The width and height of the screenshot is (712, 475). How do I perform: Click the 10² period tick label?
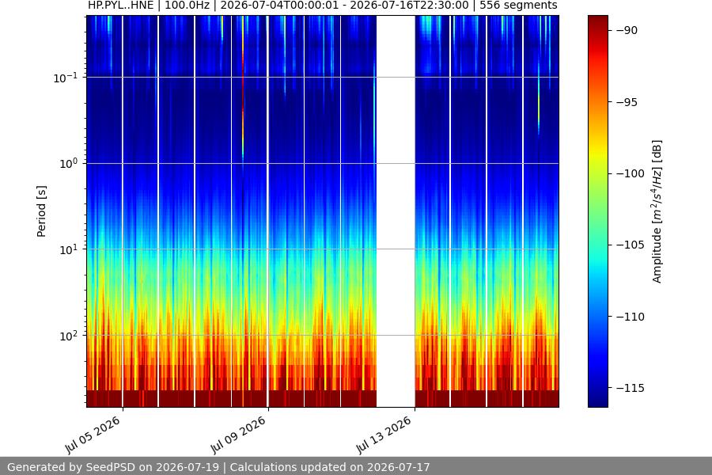coord(68,336)
